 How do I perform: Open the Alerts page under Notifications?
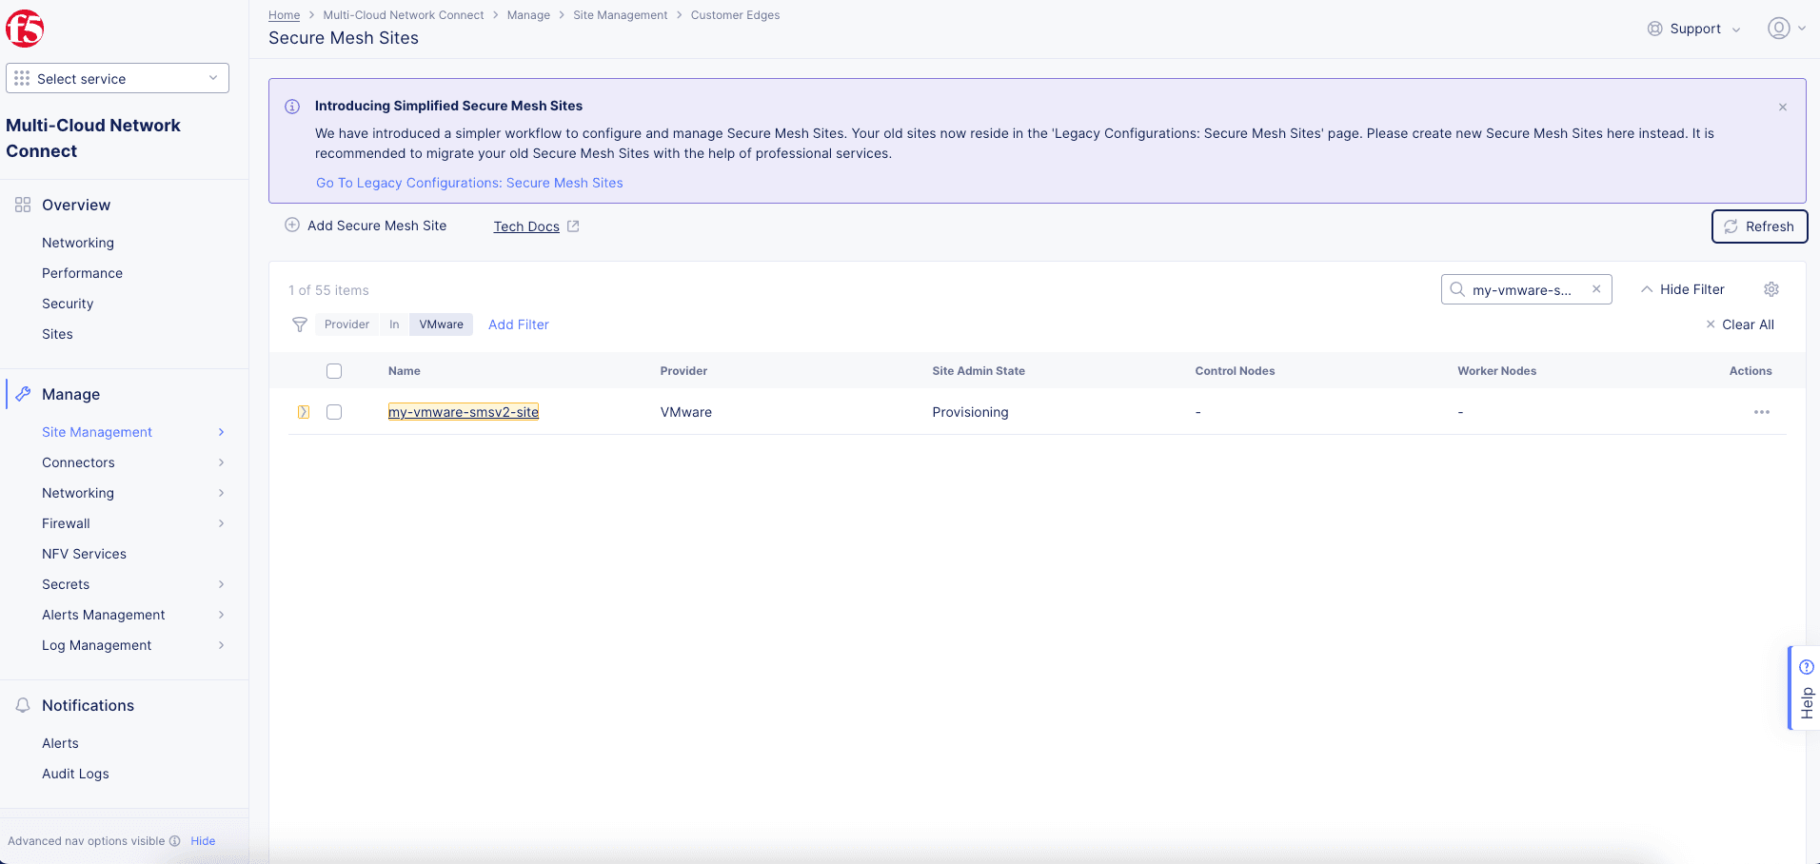60,743
